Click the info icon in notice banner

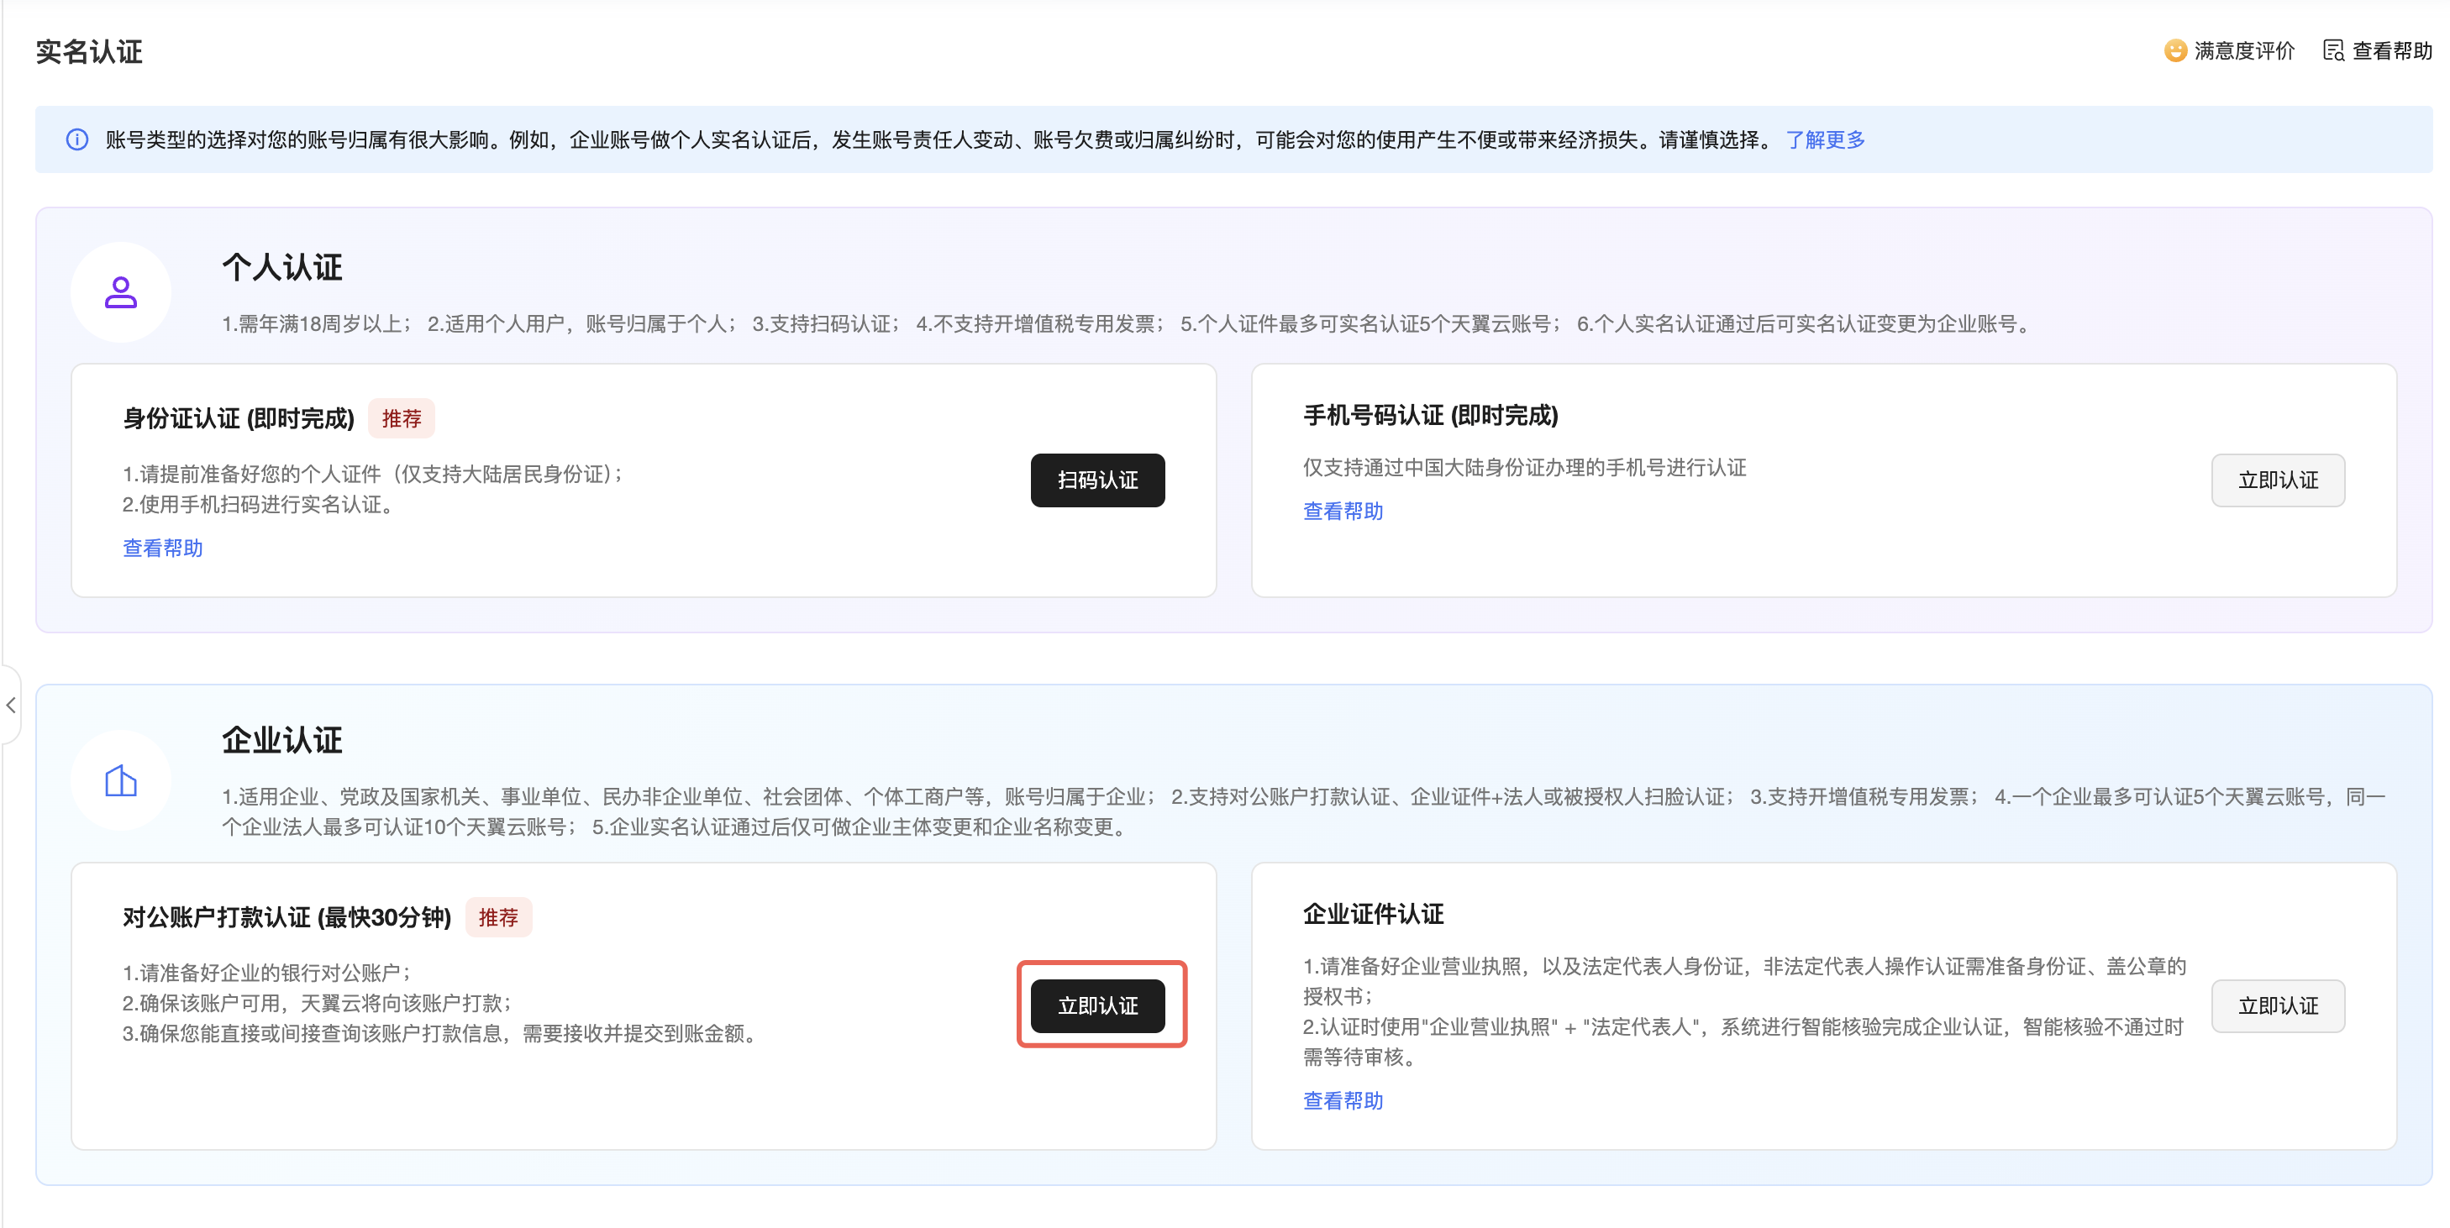pos(77,139)
